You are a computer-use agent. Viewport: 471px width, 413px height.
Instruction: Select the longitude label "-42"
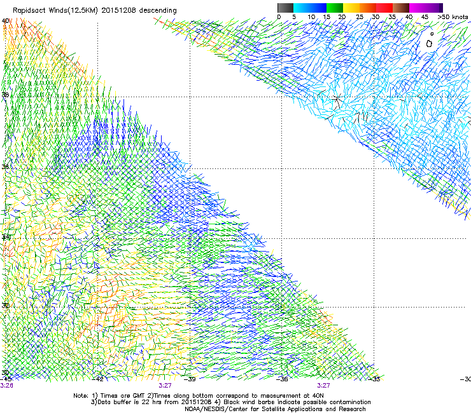pyautogui.click(x=97, y=379)
